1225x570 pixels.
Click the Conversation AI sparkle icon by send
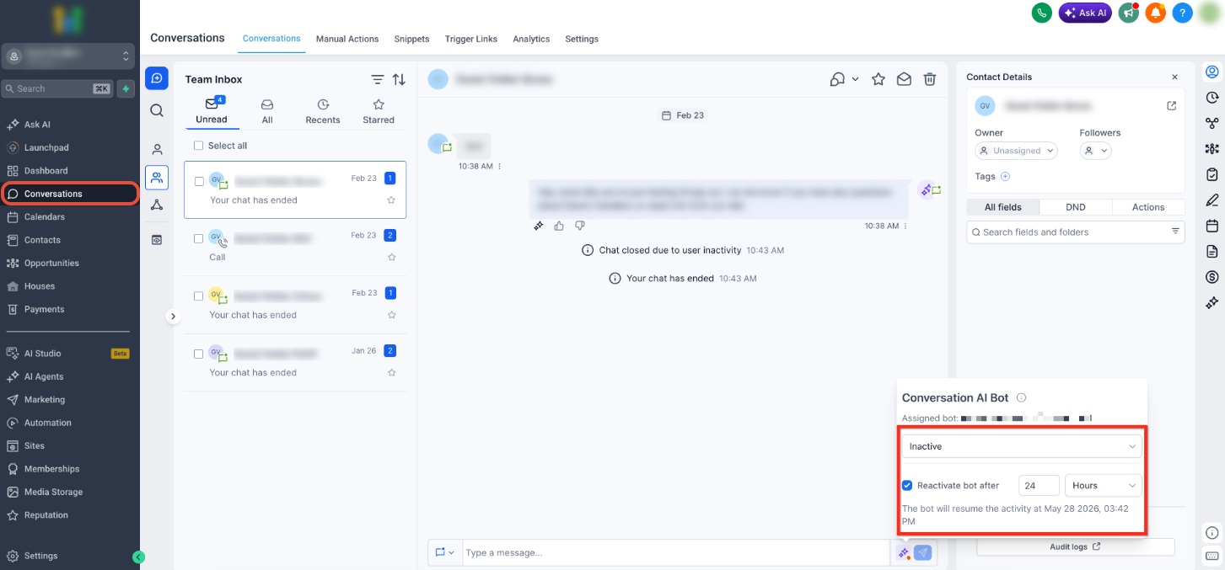pyautogui.click(x=903, y=553)
